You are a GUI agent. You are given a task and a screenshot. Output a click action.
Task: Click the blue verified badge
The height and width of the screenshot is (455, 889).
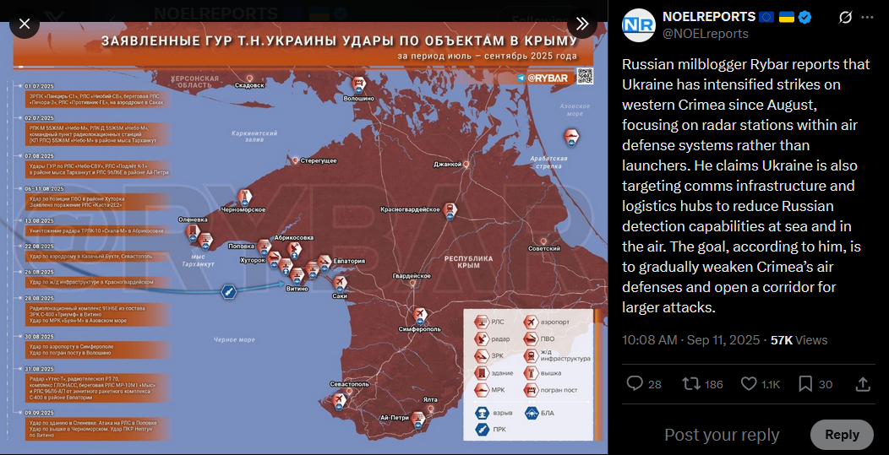tap(805, 18)
